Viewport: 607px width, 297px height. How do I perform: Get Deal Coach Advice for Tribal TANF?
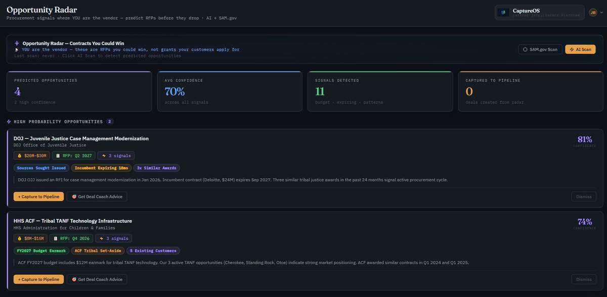click(x=97, y=279)
